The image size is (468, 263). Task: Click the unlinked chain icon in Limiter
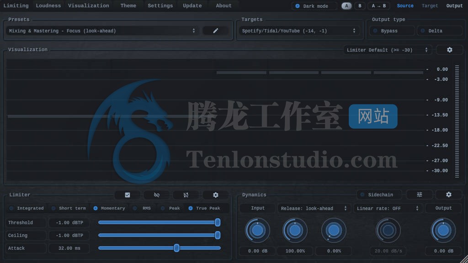click(x=157, y=195)
